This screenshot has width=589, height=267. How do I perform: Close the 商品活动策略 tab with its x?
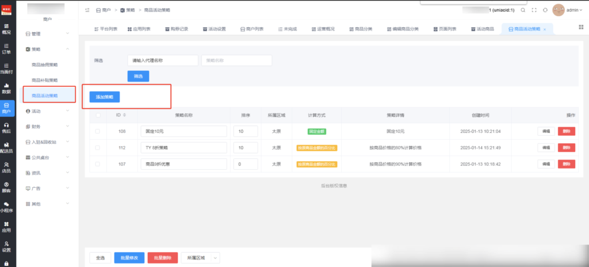click(545, 29)
